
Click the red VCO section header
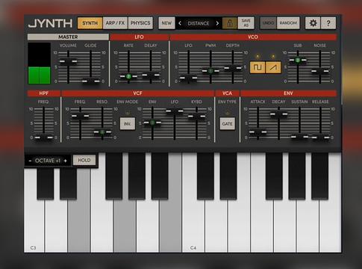tap(253, 37)
